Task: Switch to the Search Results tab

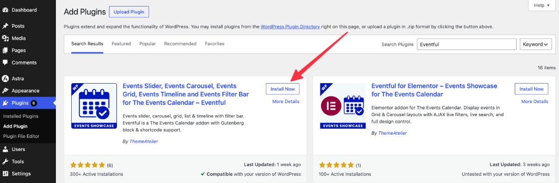Action: pyautogui.click(x=87, y=44)
